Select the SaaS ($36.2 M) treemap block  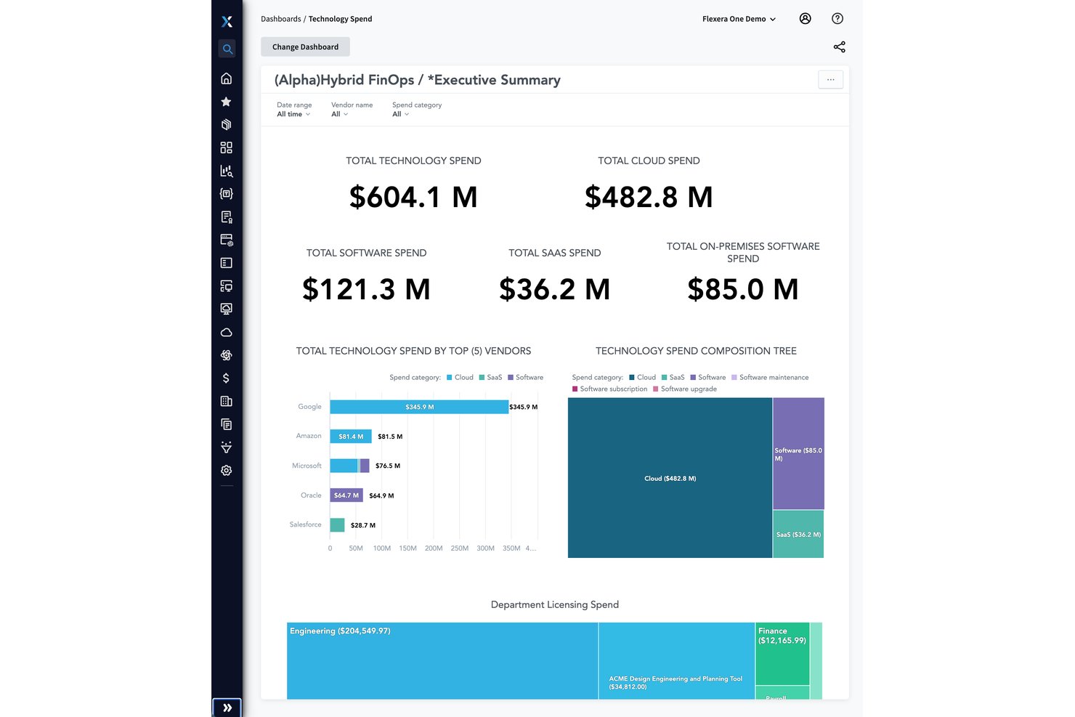coord(798,534)
